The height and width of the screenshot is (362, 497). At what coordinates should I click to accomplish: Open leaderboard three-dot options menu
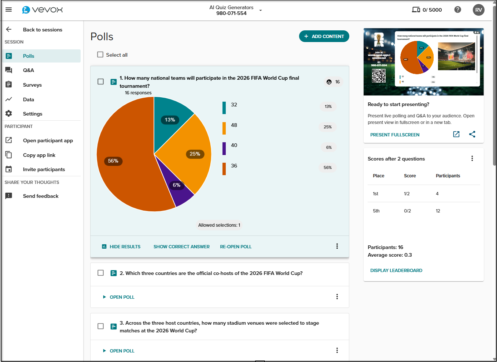(x=472, y=158)
